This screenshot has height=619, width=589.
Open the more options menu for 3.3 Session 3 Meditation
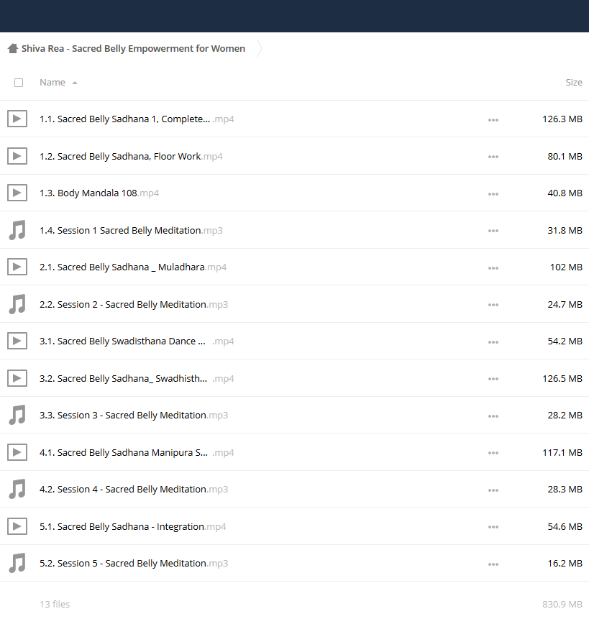pyautogui.click(x=493, y=416)
